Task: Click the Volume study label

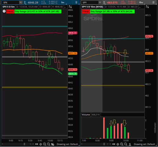Action: (x=86, y=115)
